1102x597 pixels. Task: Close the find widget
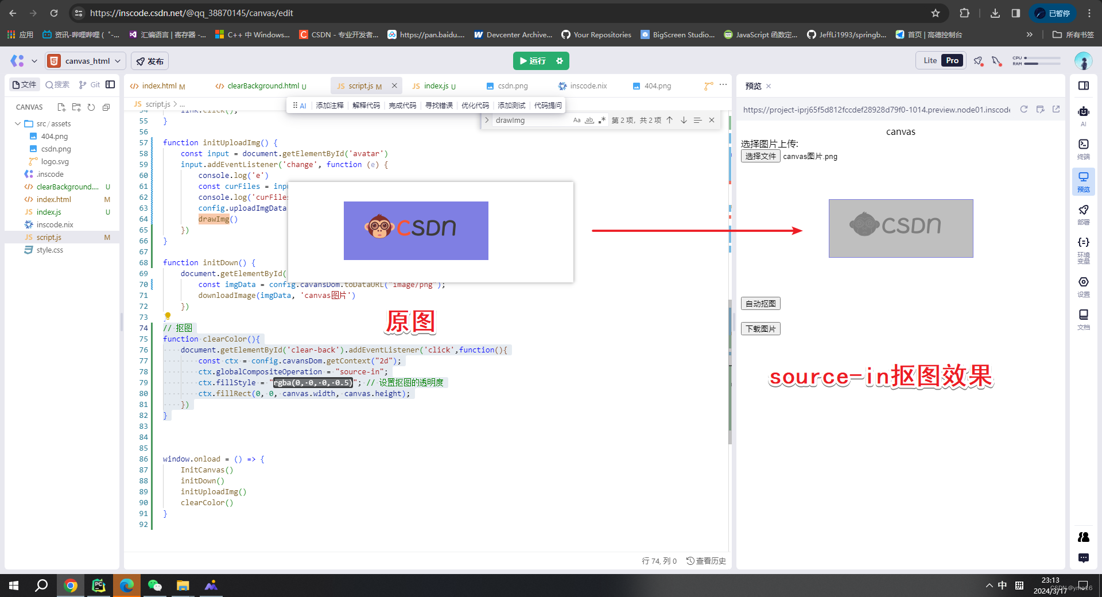click(x=712, y=120)
